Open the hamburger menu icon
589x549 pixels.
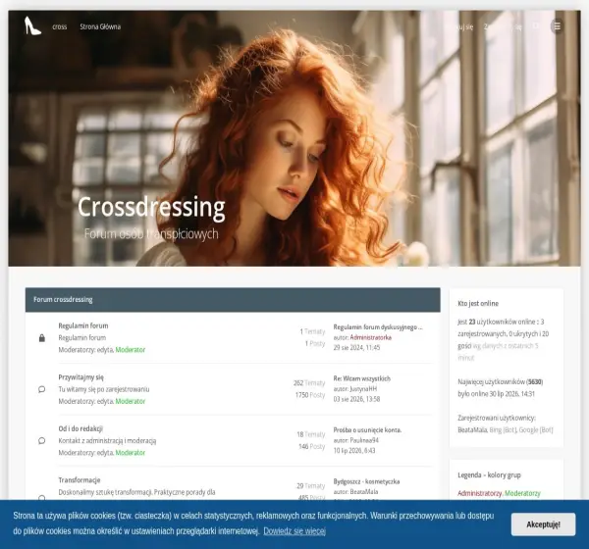click(557, 26)
